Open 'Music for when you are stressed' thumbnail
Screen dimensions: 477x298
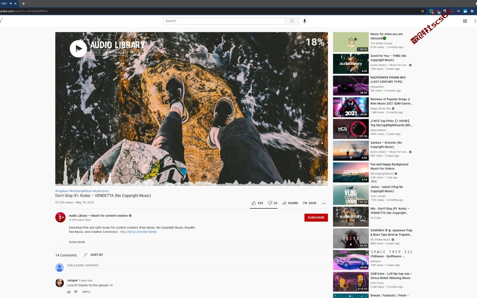click(x=351, y=42)
